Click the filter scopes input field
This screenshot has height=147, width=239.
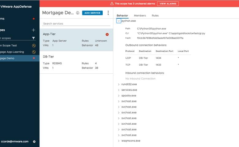(x=15, y=38)
